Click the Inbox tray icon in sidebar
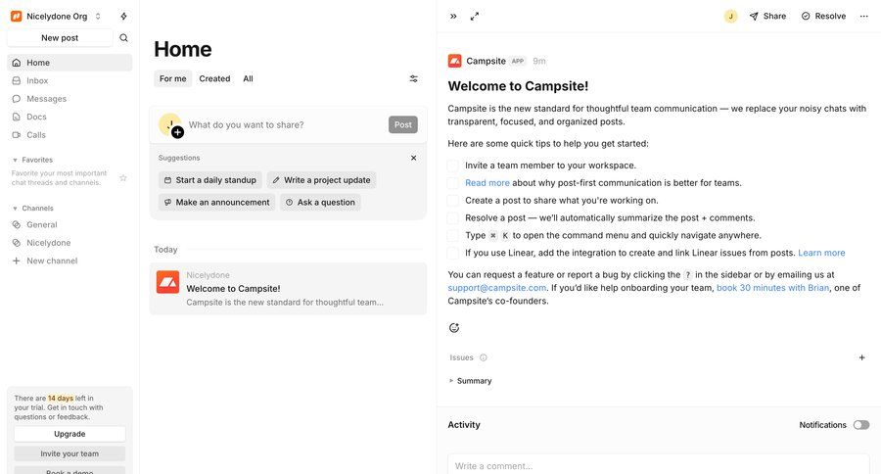Screen dimensions: 881x474 click(17, 80)
